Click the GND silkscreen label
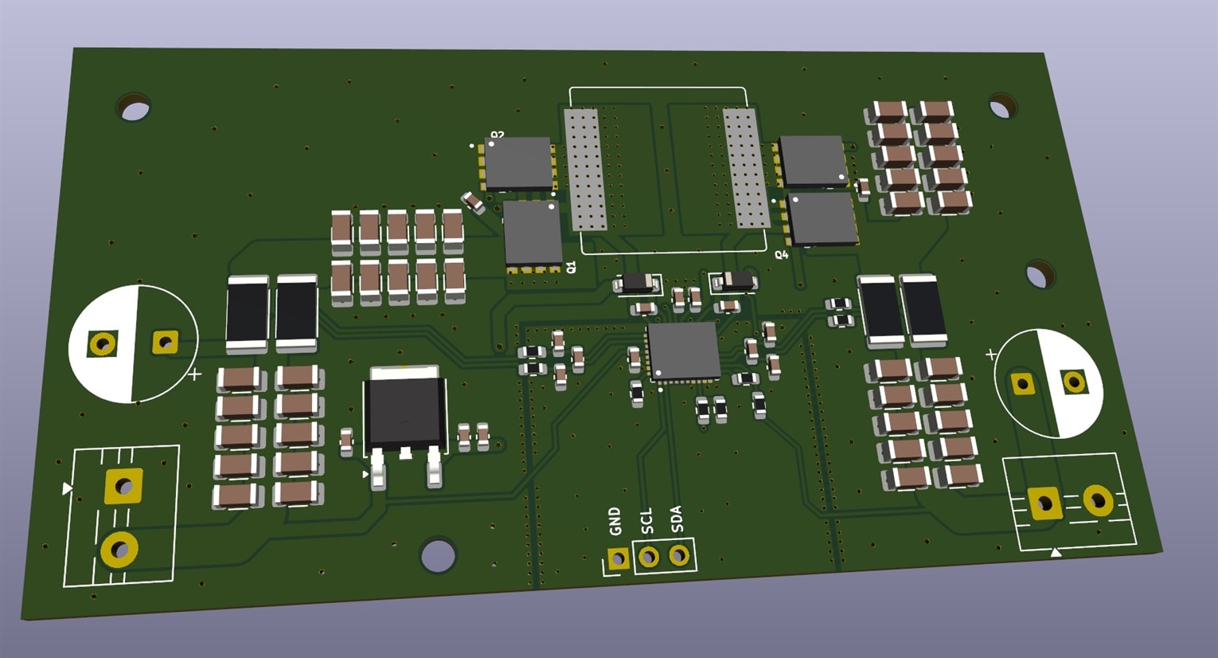 (x=615, y=521)
